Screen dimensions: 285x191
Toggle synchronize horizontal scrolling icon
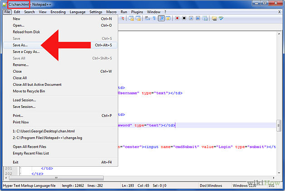click(x=138, y=19)
